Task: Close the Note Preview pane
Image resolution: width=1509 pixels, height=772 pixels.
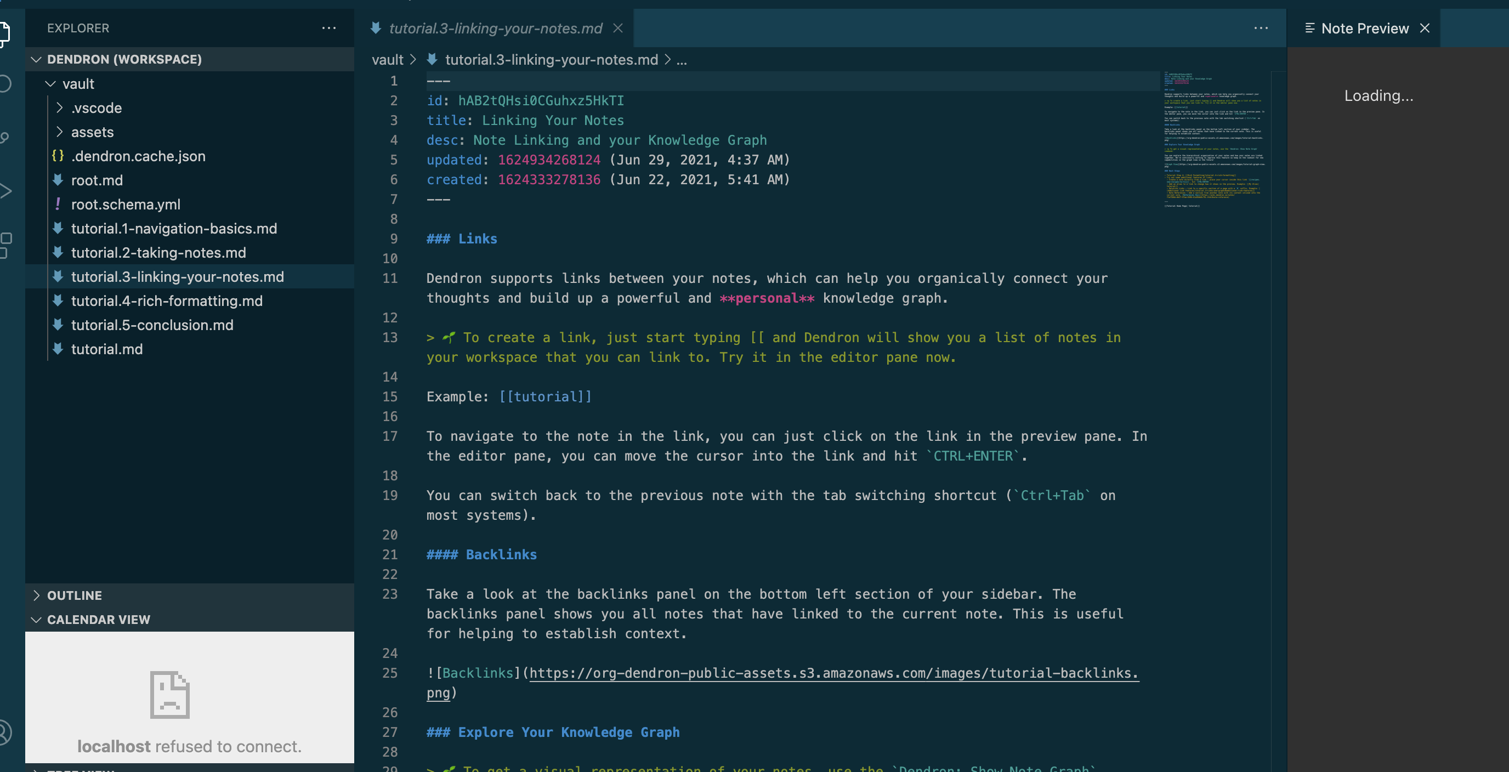Action: (x=1424, y=28)
